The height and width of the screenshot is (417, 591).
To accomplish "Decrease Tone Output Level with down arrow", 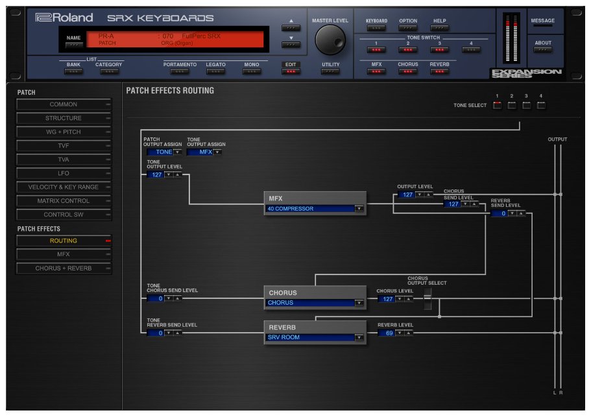I will 169,175.
